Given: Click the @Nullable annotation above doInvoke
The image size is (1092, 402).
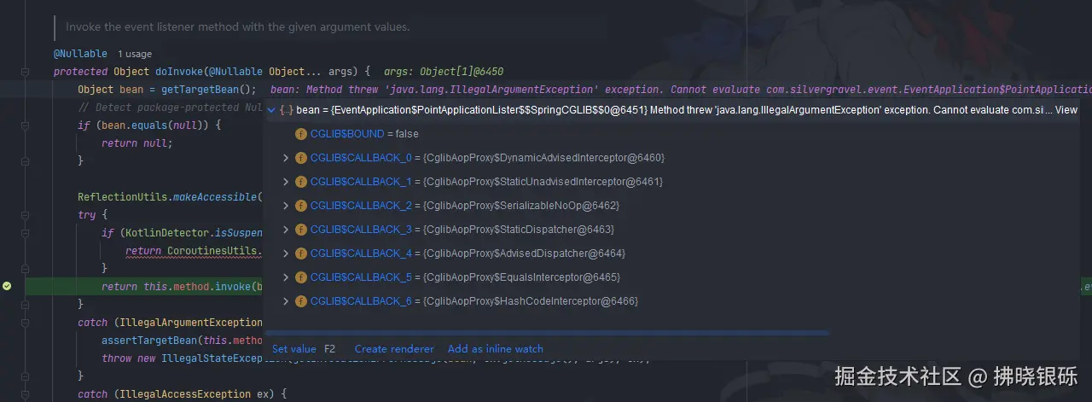Looking at the screenshot, I should (80, 54).
